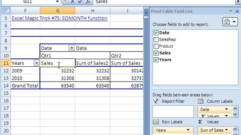Viewport: 241px width, 135px height.
Task: Check the Product field checkbox
Action: pyautogui.click(x=156, y=46)
